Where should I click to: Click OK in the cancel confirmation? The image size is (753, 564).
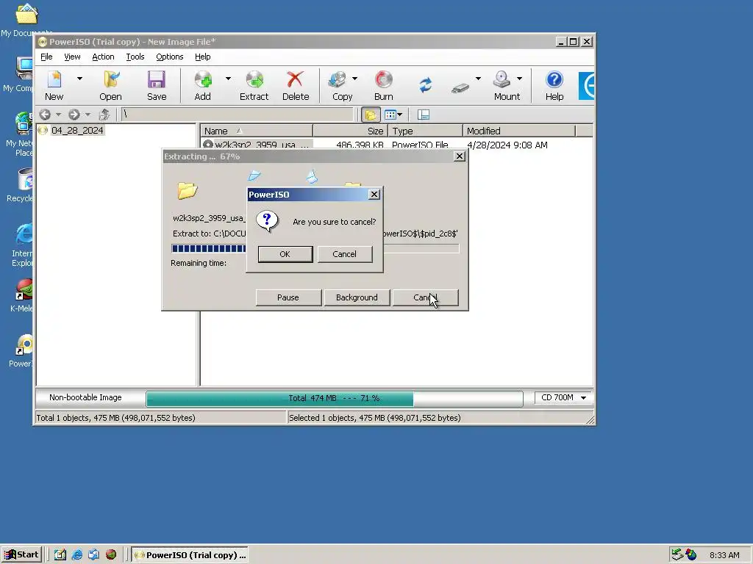285,254
